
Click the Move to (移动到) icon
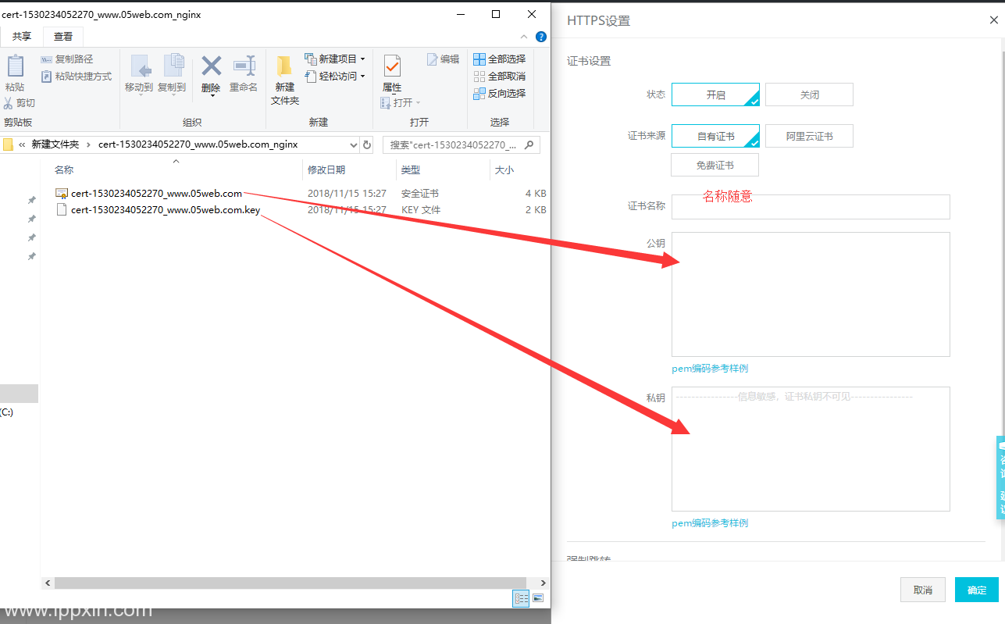pyautogui.click(x=140, y=66)
